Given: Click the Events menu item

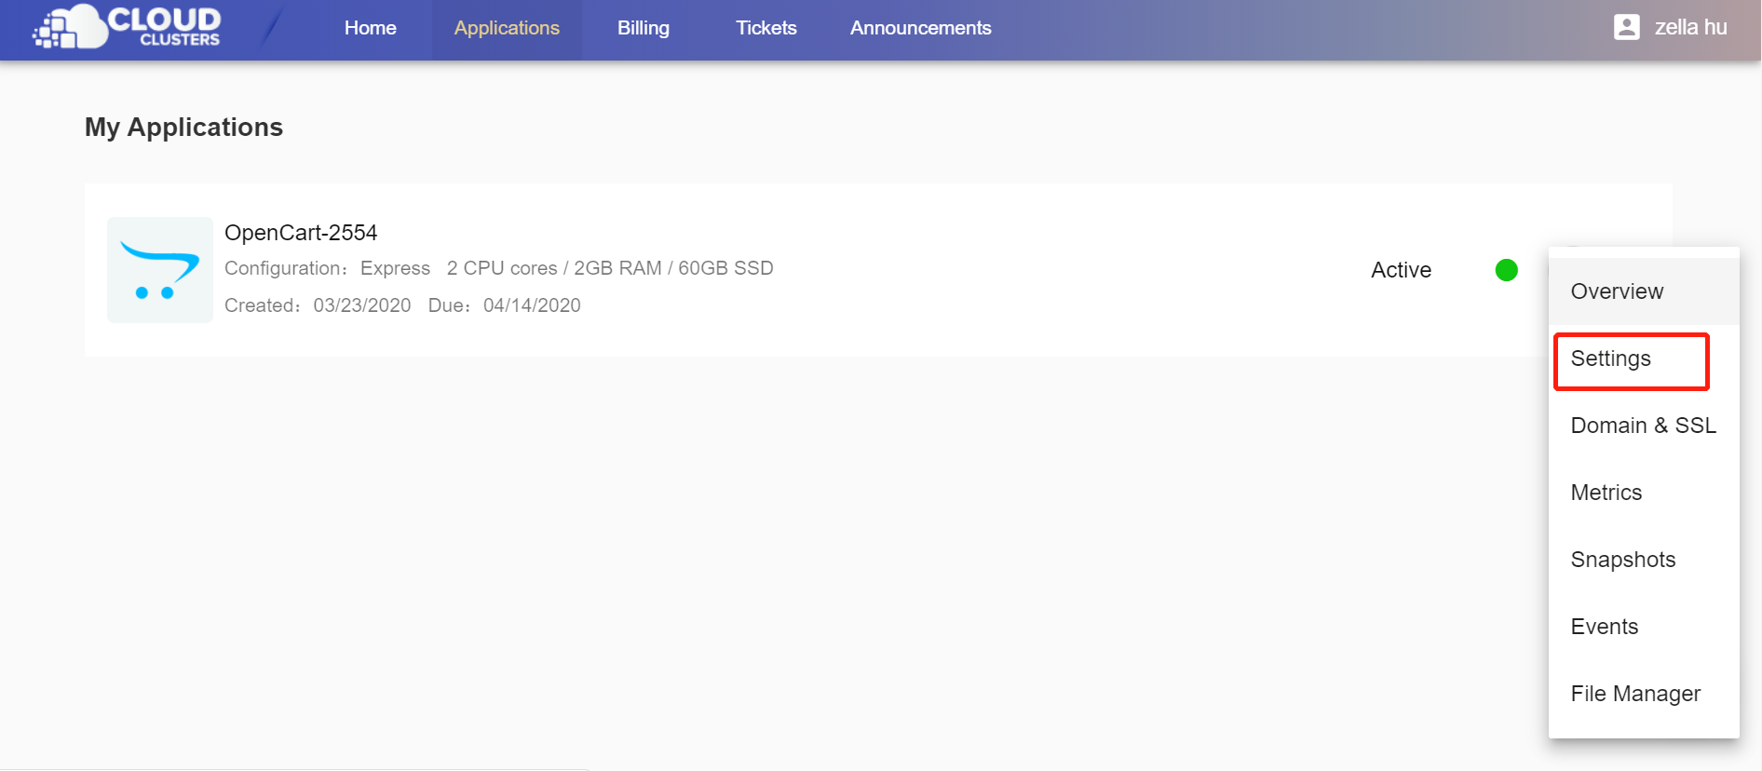Looking at the screenshot, I should tap(1604, 627).
